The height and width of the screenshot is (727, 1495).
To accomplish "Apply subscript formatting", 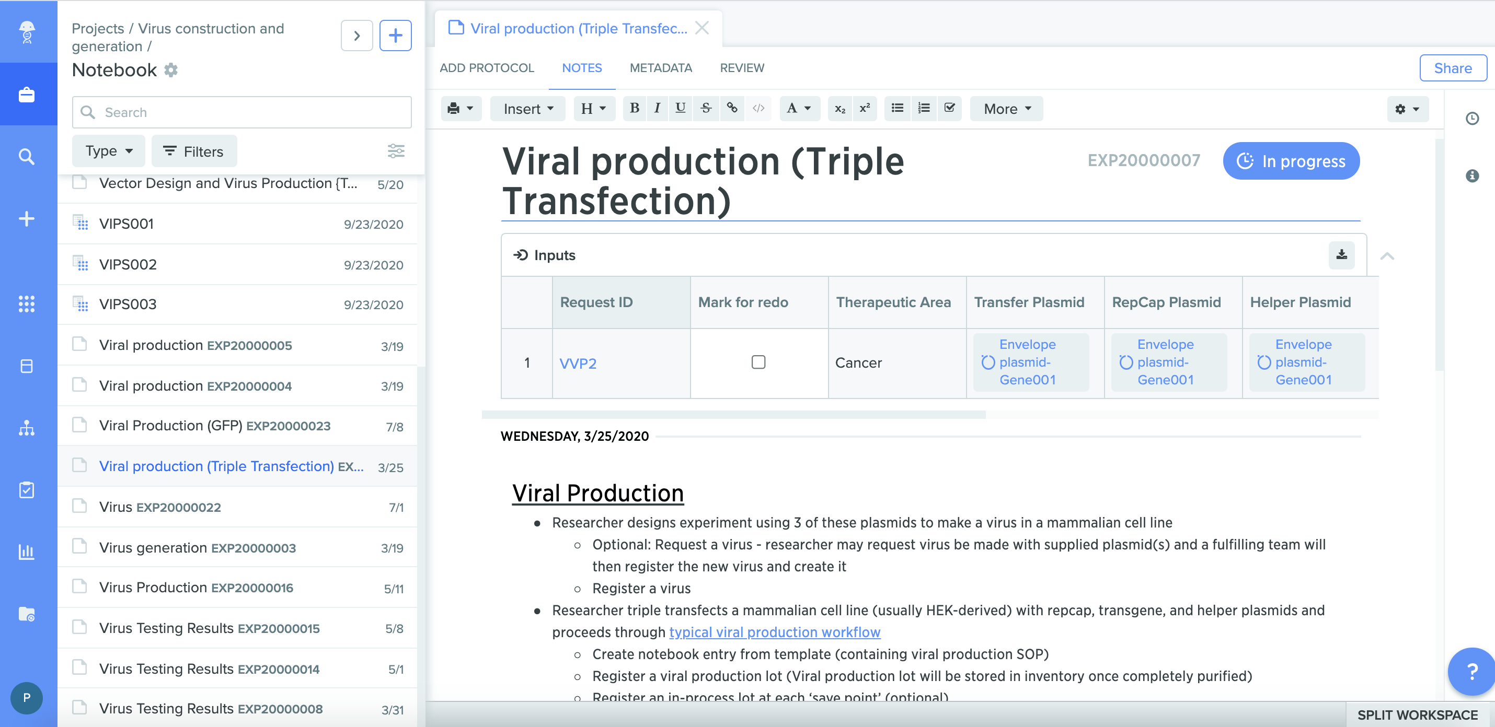I will (840, 109).
